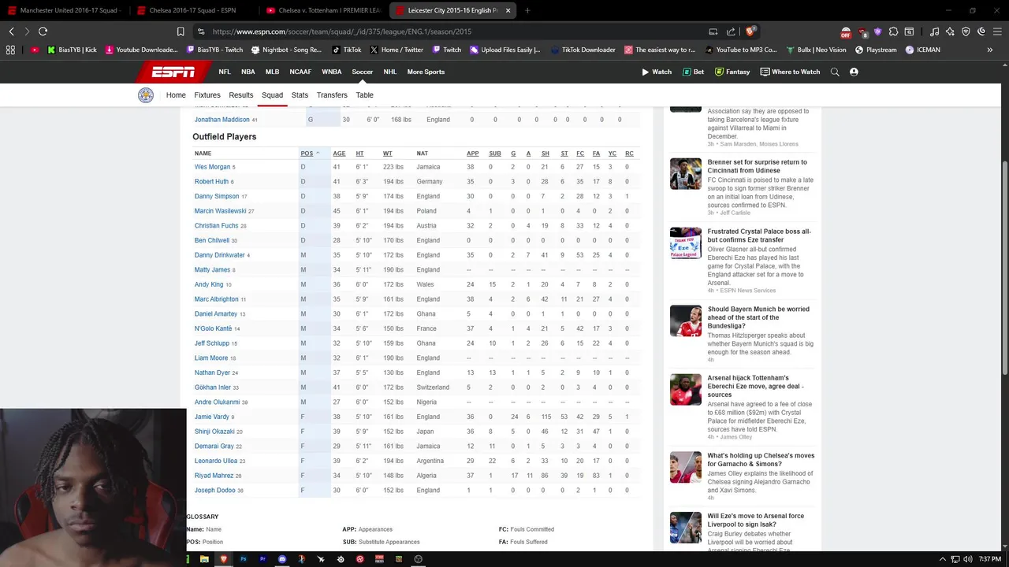Show hidden system tray icons chevron
1009x567 pixels.
pos(944,559)
